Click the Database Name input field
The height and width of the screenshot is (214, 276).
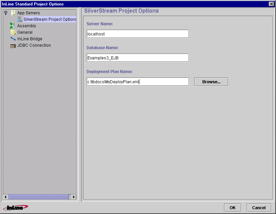138,58
